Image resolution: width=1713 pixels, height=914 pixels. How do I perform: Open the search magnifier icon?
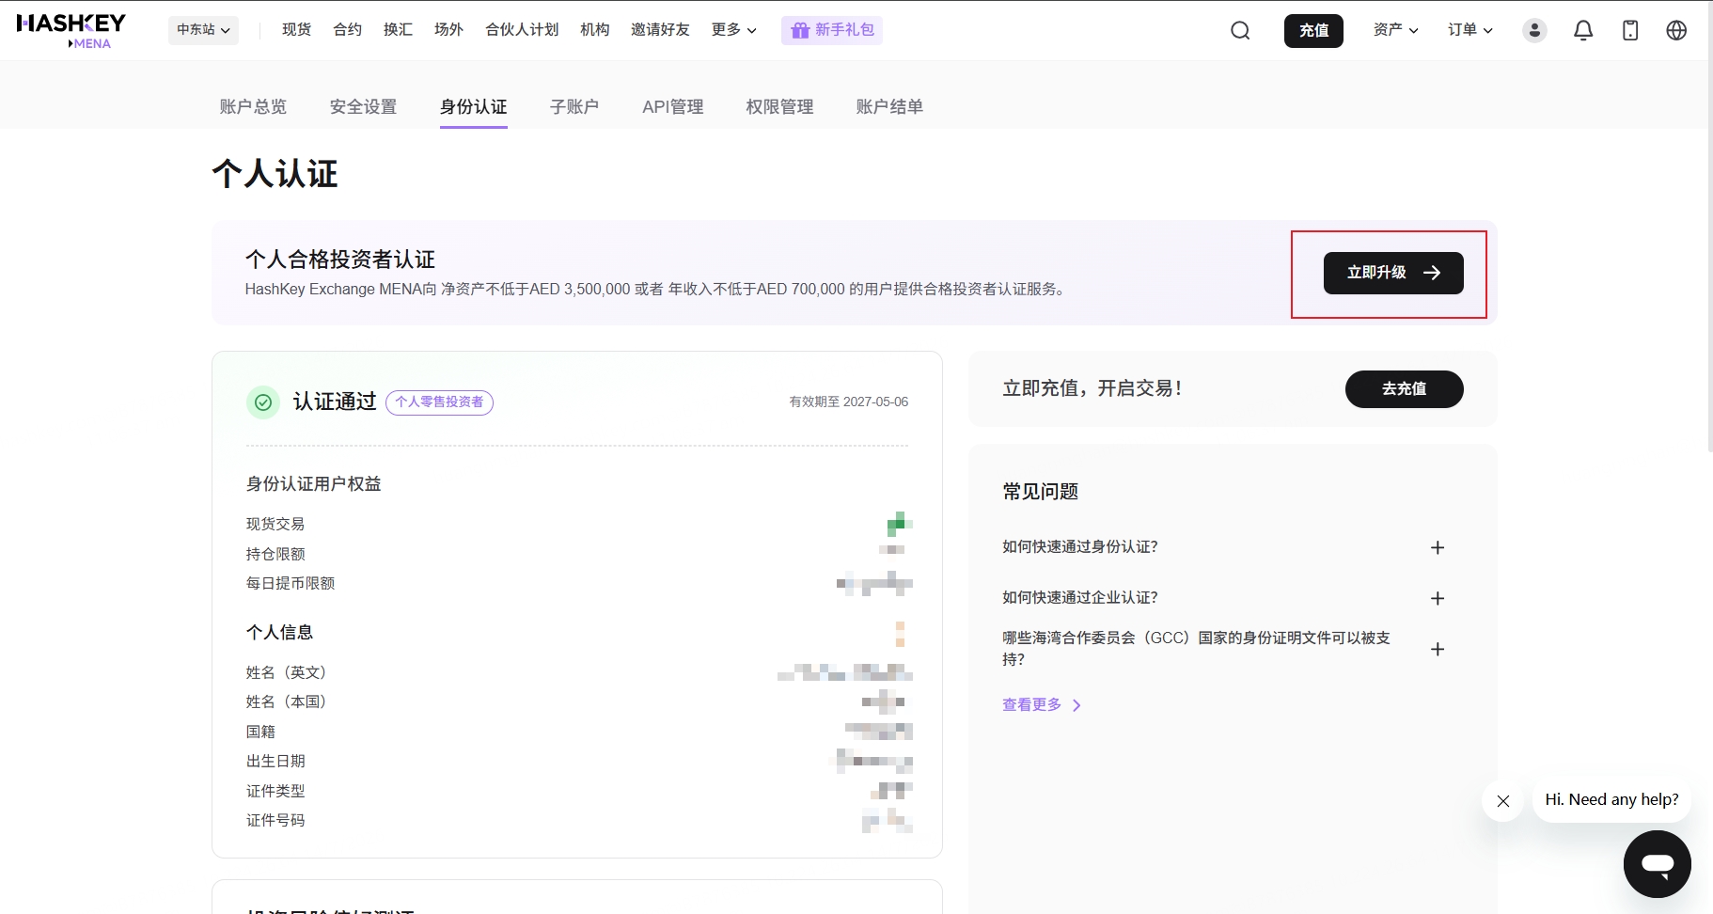[x=1240, y=30]
